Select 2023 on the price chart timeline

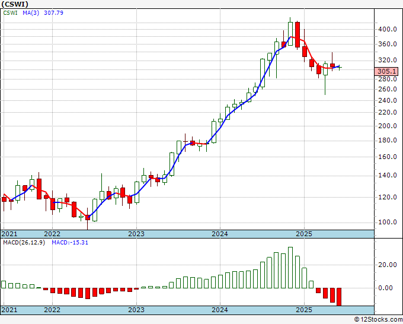coord(136,234)
